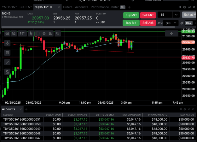Click the Sell Ask button
This screenshot has height=142, width=197.
(x=148, y=23)
